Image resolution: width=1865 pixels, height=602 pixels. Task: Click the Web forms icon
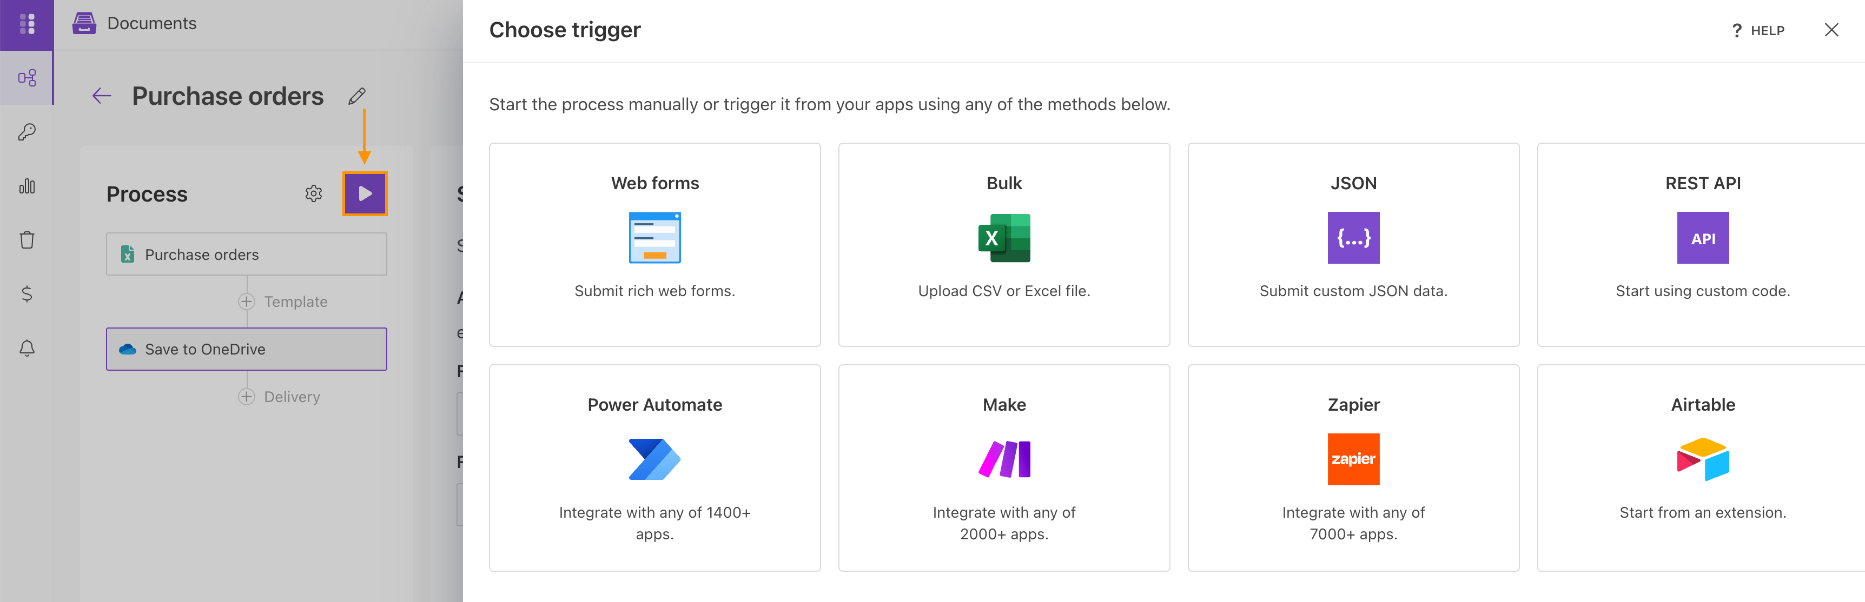pos(654,237)
